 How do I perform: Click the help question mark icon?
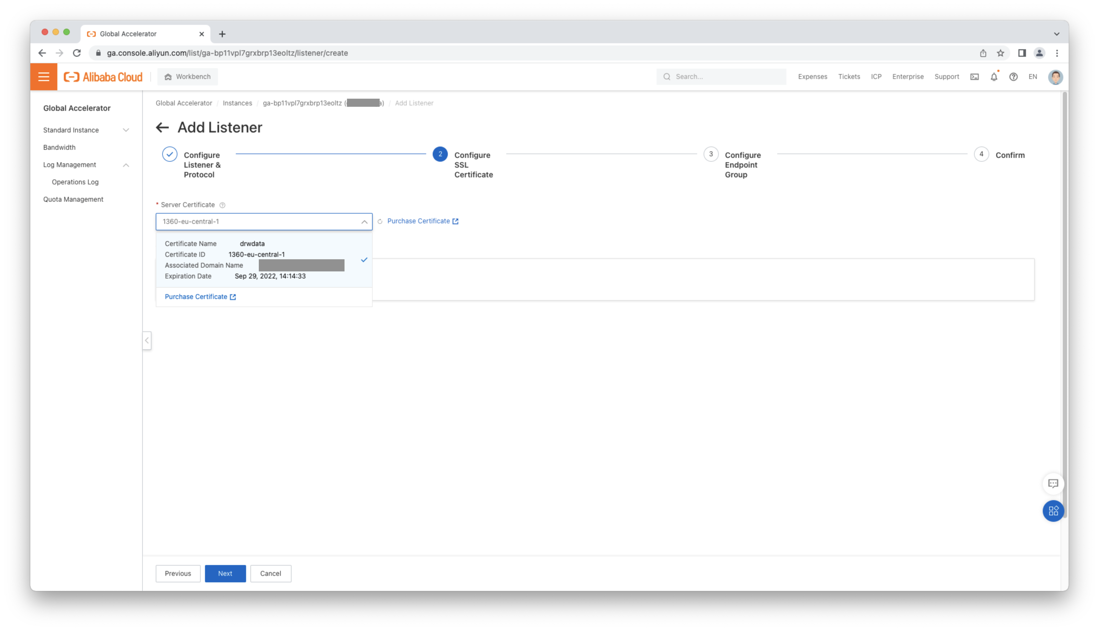(1013, 77)
